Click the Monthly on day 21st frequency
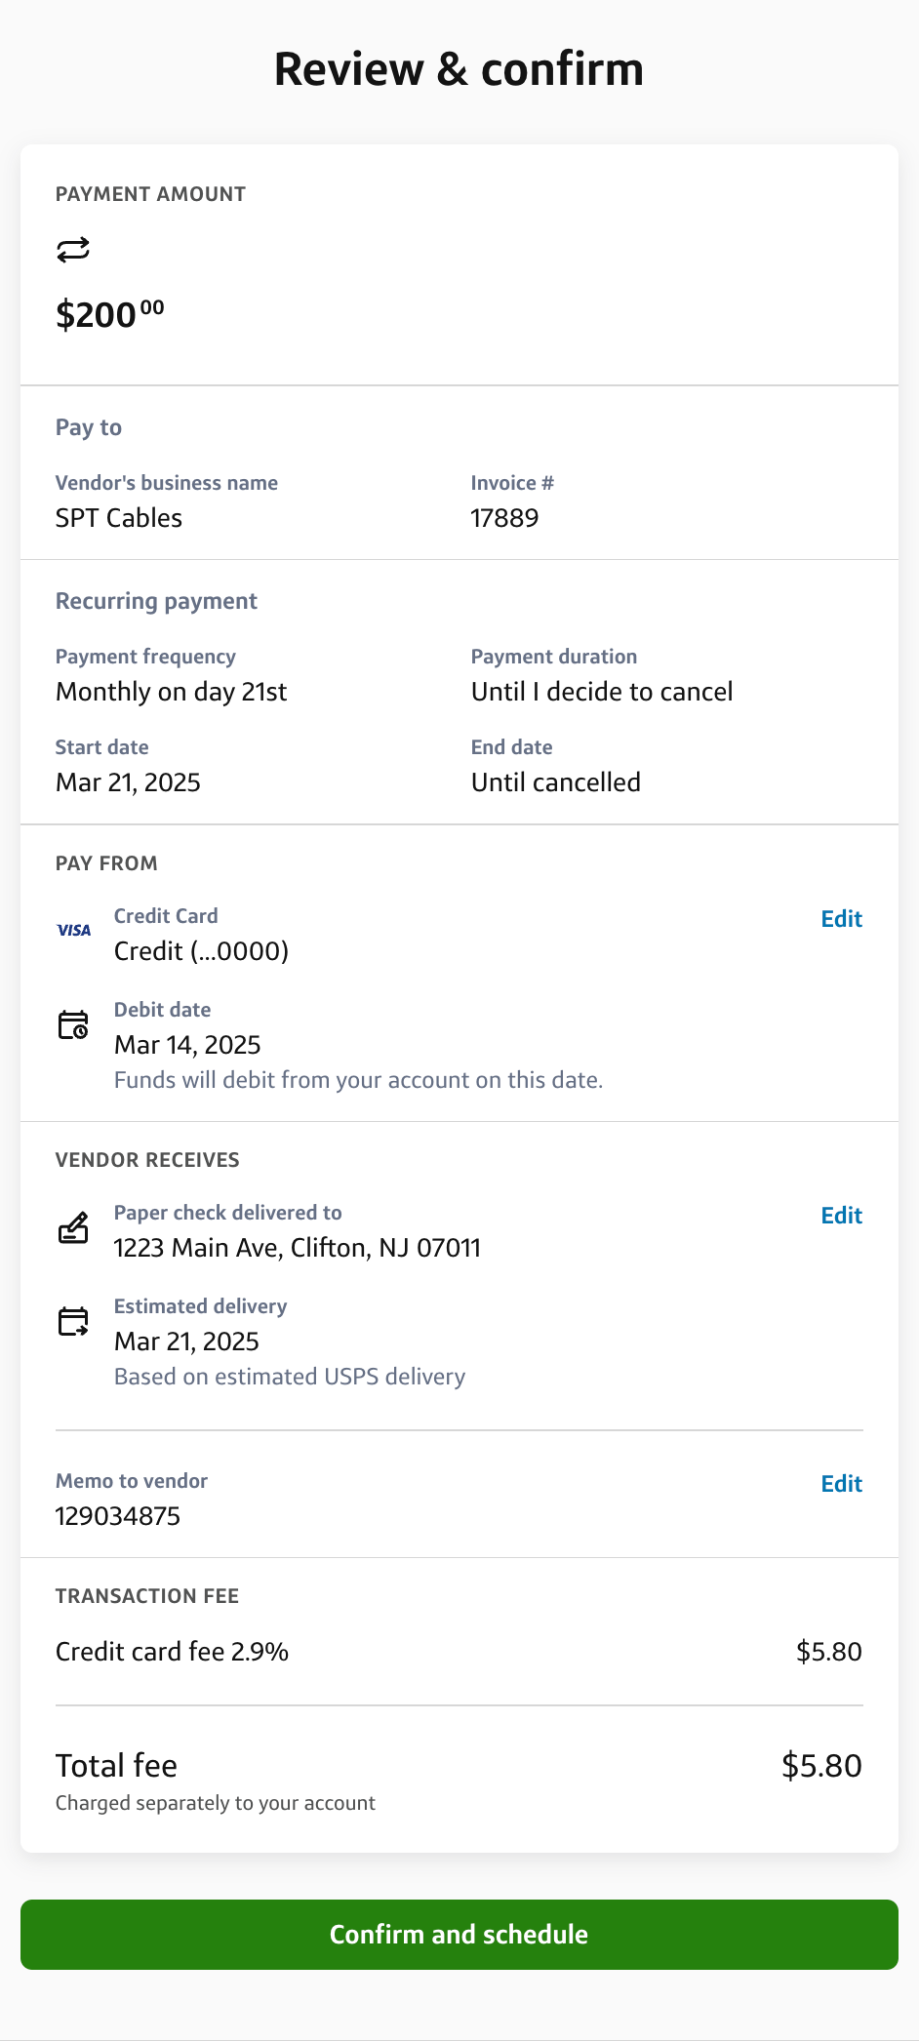 pyautogui.click(x=172, y=692)
